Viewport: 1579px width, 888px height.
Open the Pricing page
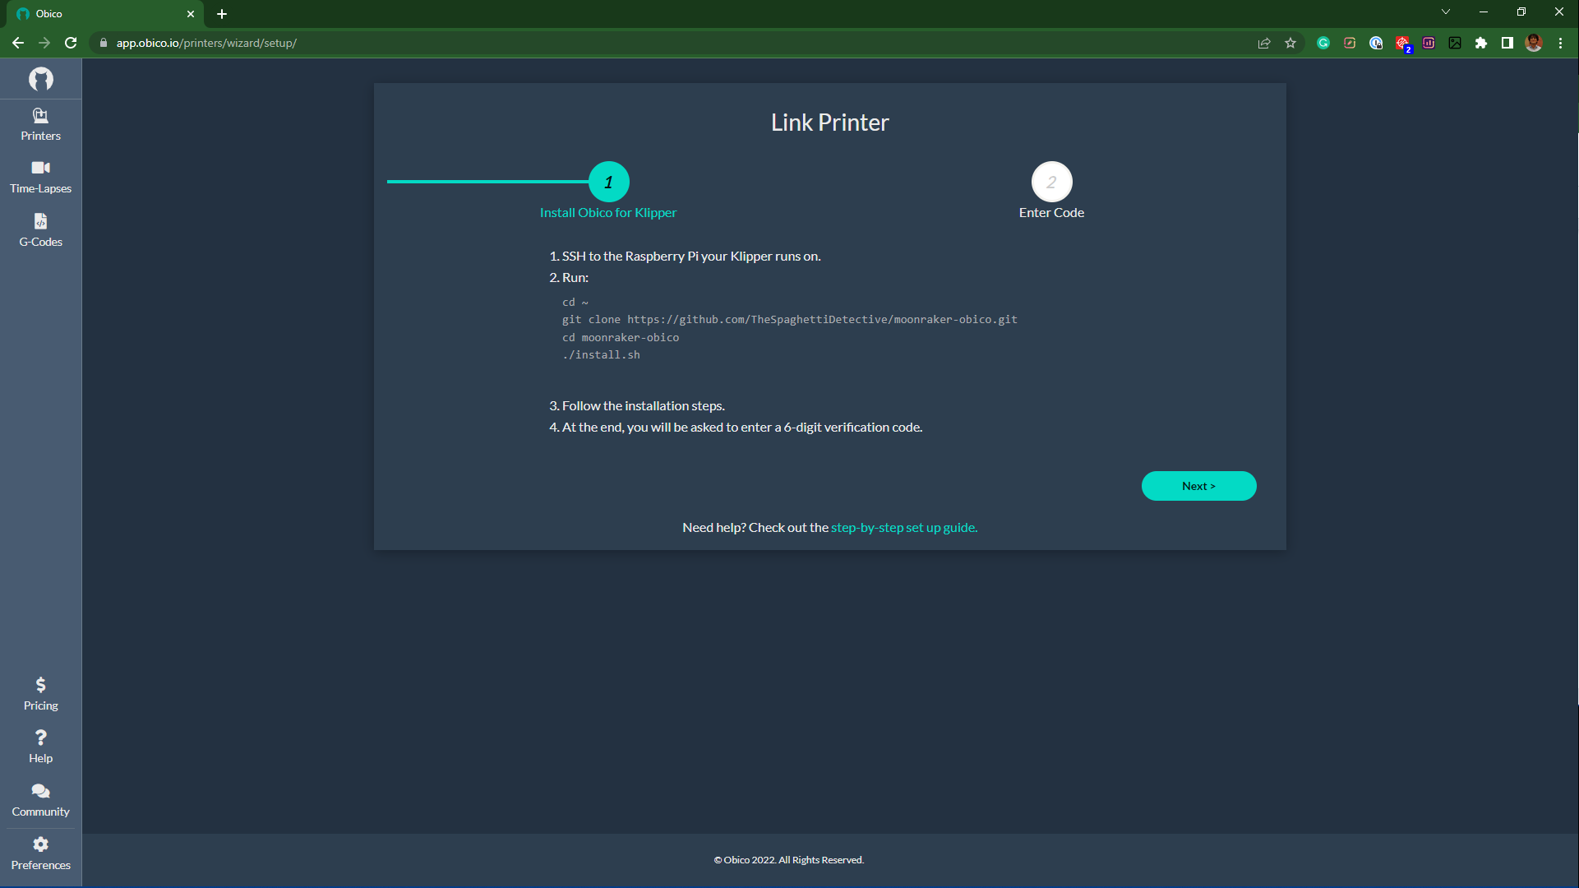[40, 695]
